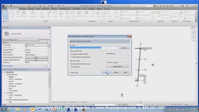The height and width of the screenshot is (112, 199).
Task: Click the Railing tool in Circulation panel
Action: coord(86,14)
